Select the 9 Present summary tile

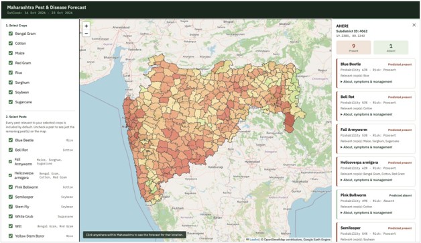coord(353,48)
